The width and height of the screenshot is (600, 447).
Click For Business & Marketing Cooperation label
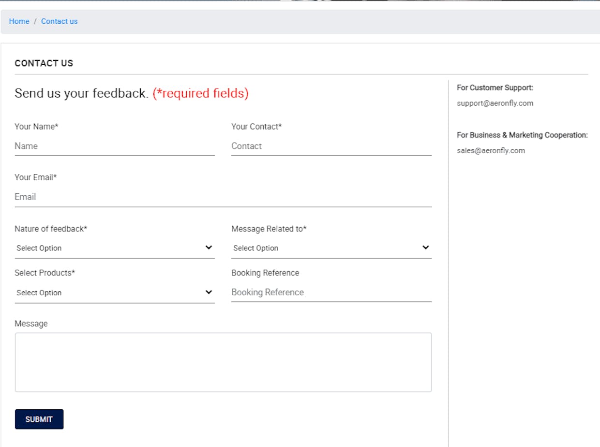[x=522, y=135]
